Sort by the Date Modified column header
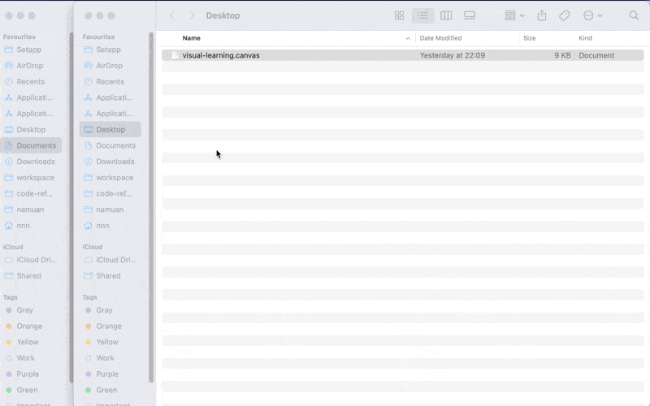This screenshot has width=650, height=406. pos(440,38)
